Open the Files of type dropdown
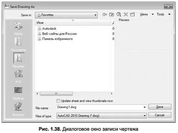 pos(102,116)
